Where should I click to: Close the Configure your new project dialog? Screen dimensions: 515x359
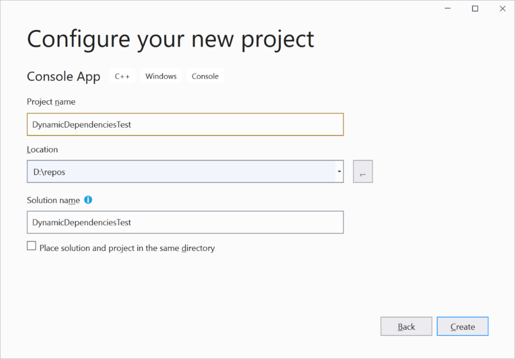pyautogui.click(x=503, y=8)
